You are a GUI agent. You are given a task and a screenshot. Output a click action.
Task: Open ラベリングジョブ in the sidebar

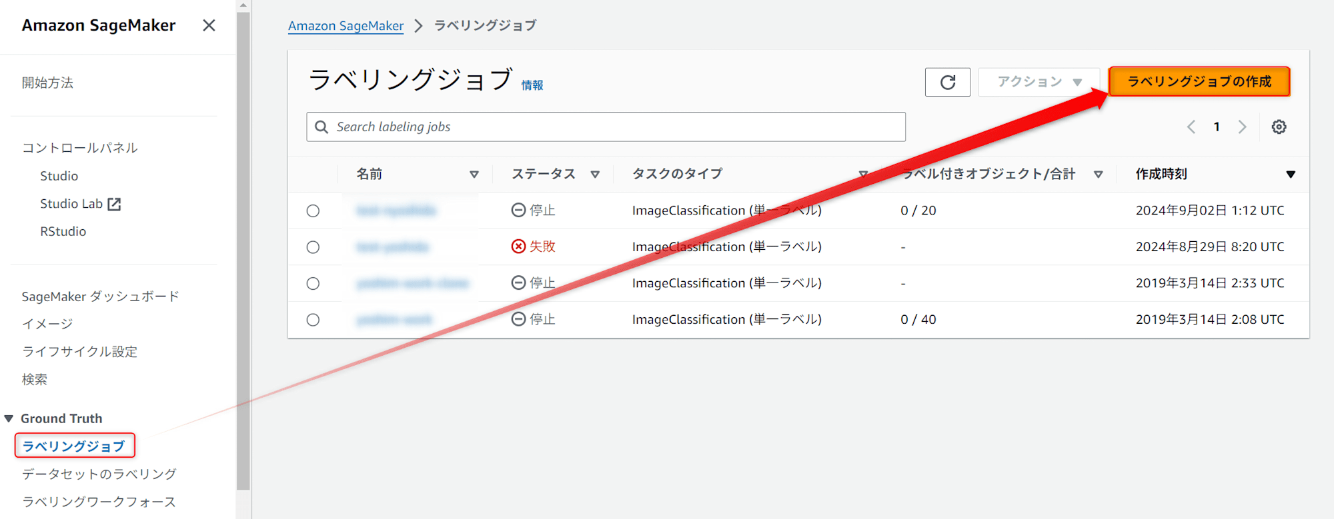tap(74, 446)
